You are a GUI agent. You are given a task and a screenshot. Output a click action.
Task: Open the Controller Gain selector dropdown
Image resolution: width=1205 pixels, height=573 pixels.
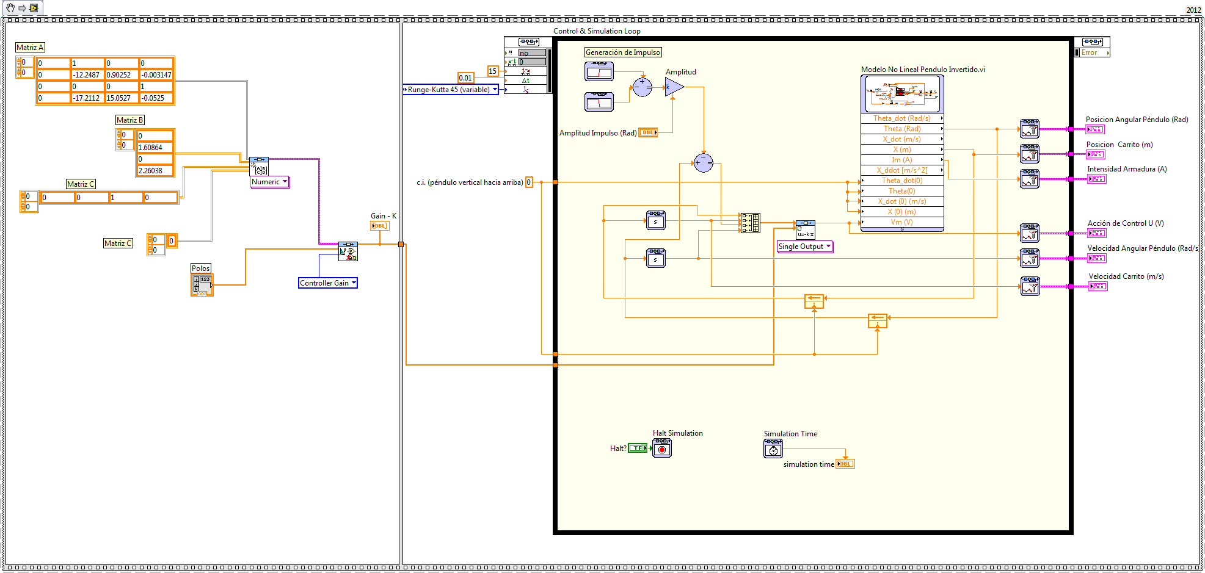[x=328, y=283]
